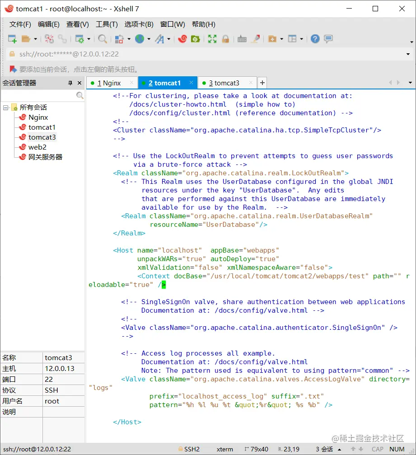
Task: Add a new tab with plus button
Action: click(x=262, y=83)
